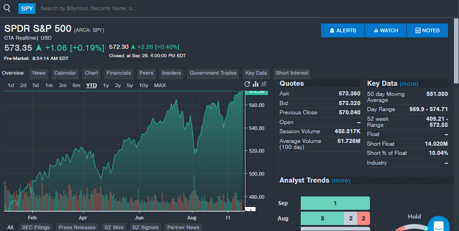Image resolution: width=459 pixels, height=231 pixels.
Task: Open the NOTES button
Action: 427,30
